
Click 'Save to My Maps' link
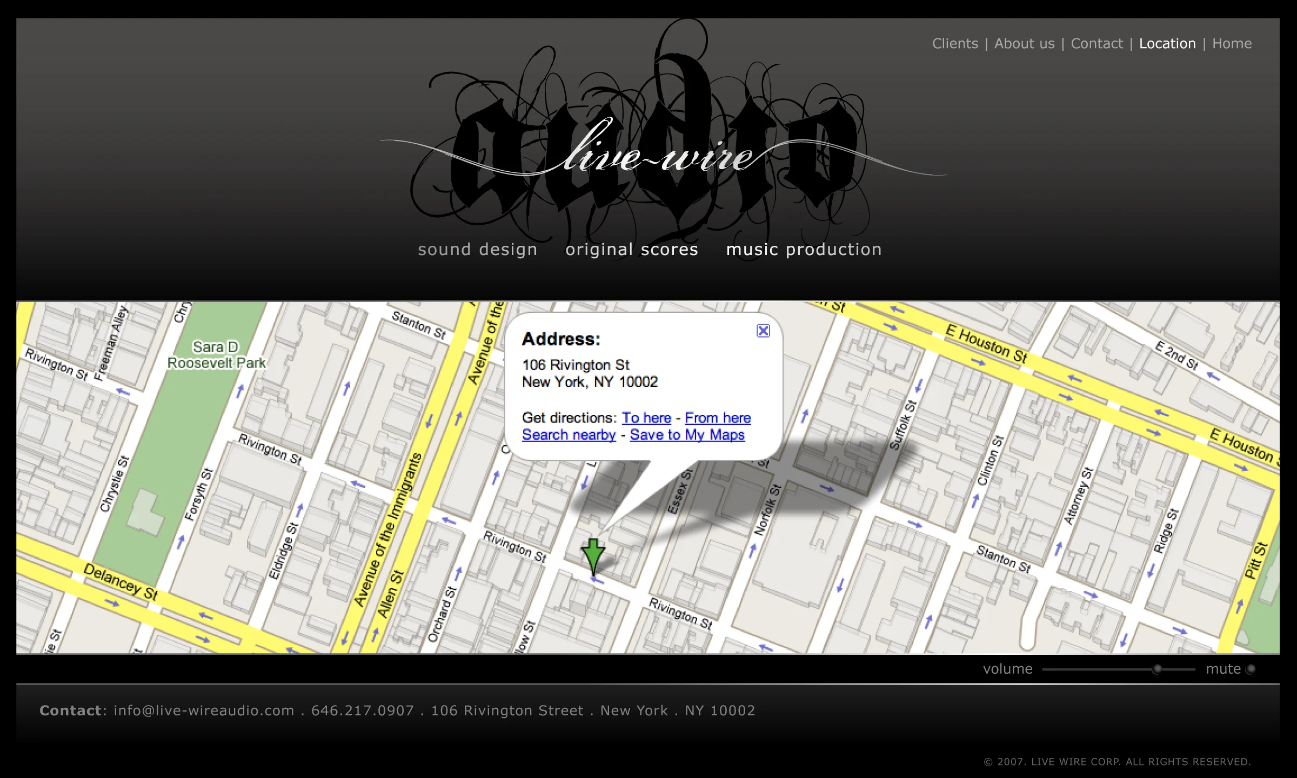(x=687, y=435)
